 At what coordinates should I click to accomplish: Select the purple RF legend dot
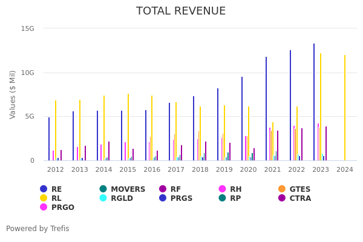click(163, 189)
